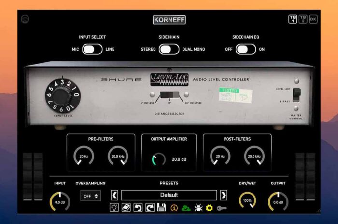Viewport: 338px width, 224px height.
Task: Open the Default preset name field
Action: [169, 195]
